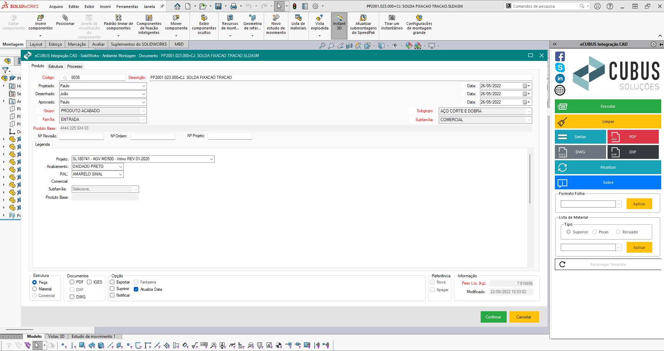Select the Posicionar tool
Image resolution: width=664 pixels, height=351 pixels.
65,20
